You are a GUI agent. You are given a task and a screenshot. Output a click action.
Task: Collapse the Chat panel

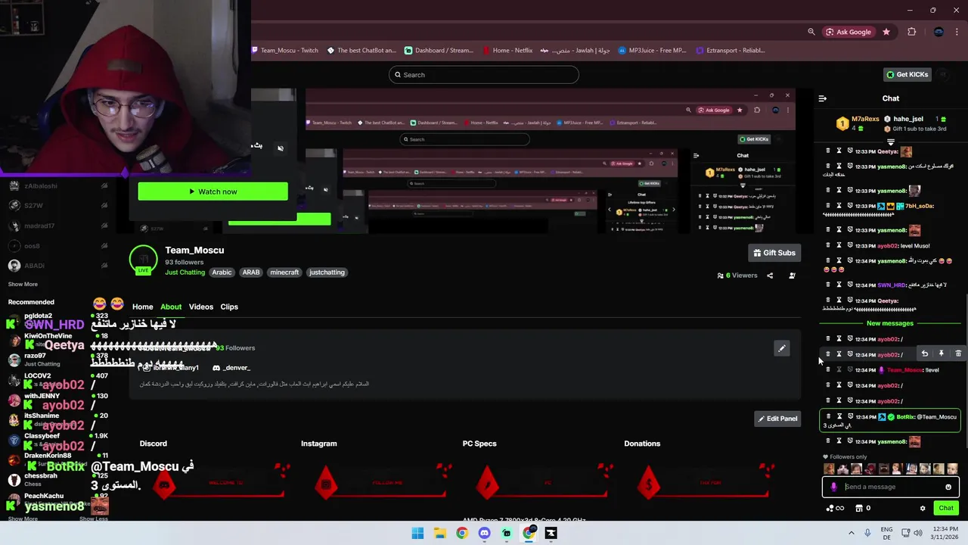point(823,98)
